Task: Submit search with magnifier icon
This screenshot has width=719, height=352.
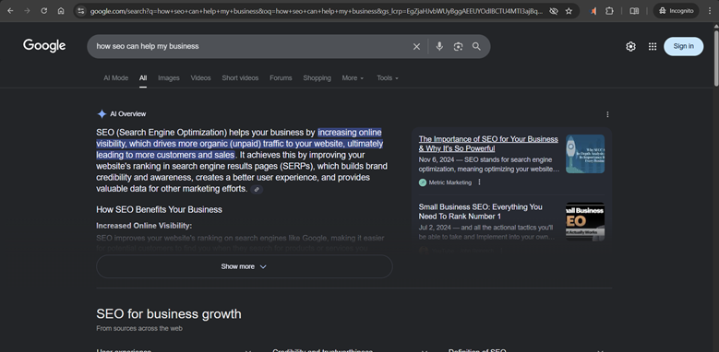Action: click(476, 46)
